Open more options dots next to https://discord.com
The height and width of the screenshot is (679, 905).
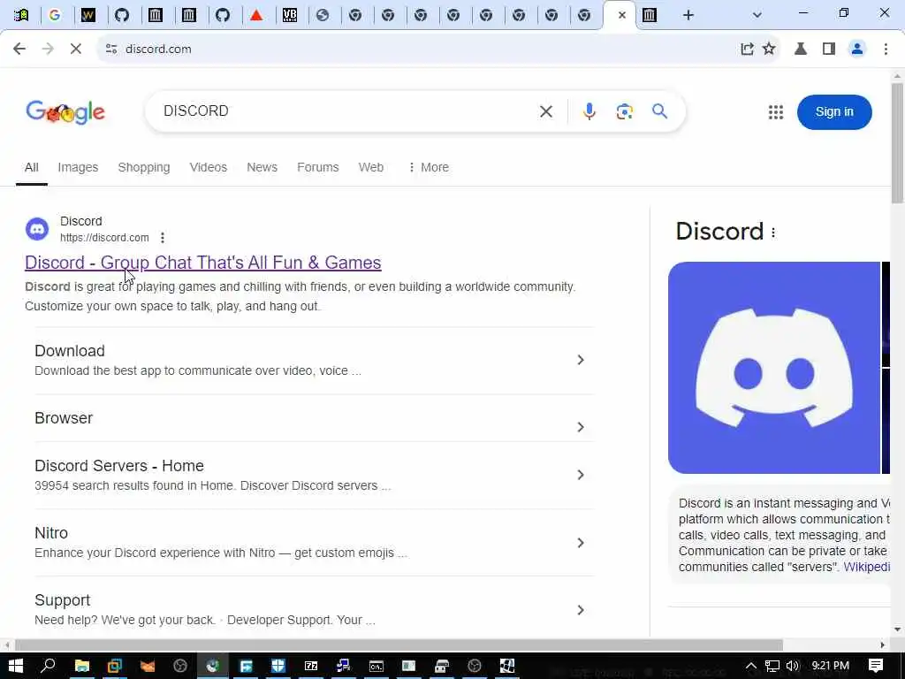[163, 237]
